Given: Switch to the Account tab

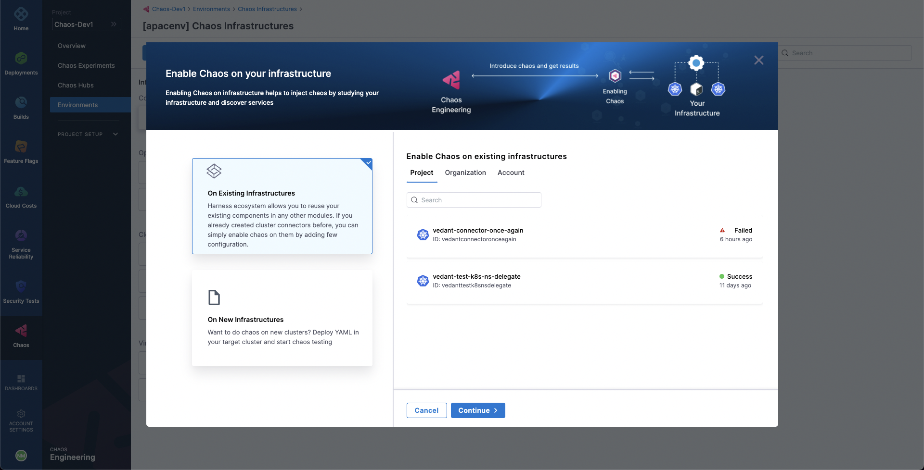Looking at the screenshot, I should pyautogui.click(x=511, y=173).
